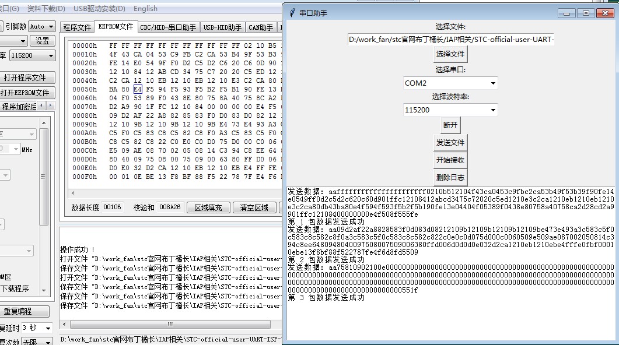Expand the 3 秒 delay dropdown
The width and height of the screenshot is (619, 345).
coord(48,328)
